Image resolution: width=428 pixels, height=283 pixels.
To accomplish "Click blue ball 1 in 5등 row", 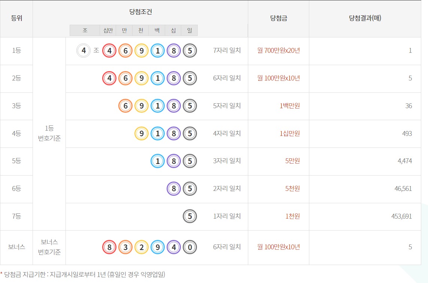I will pos(158,161).
